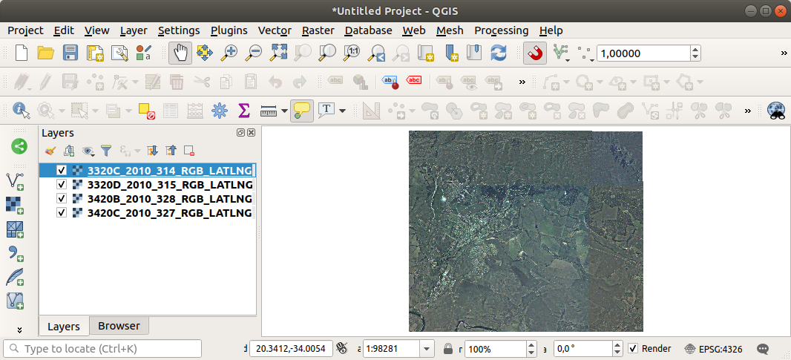The width and height of the screenshot is (791, 360).
Task: Uncheck the 3320C_2010_314_RGB_LATLNG layer visibility
Action: pyautogui.click(x=62, y=170)
